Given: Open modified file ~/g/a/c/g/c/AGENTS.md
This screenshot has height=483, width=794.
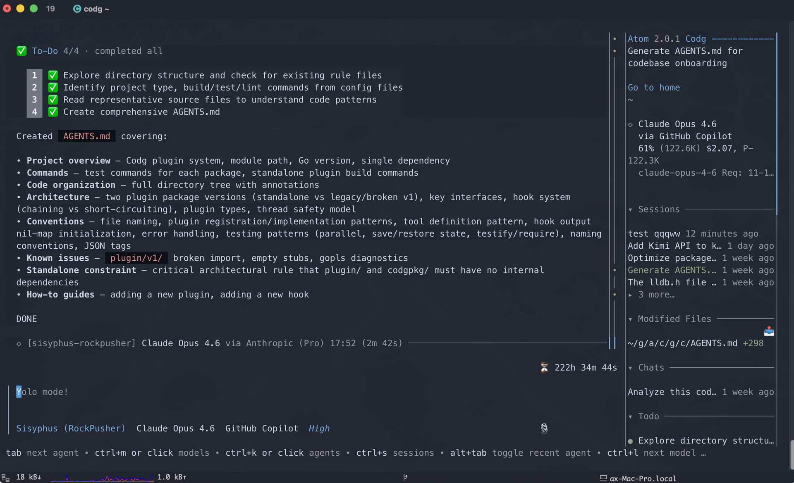Looking at the screenshot, I should point(682,343).
